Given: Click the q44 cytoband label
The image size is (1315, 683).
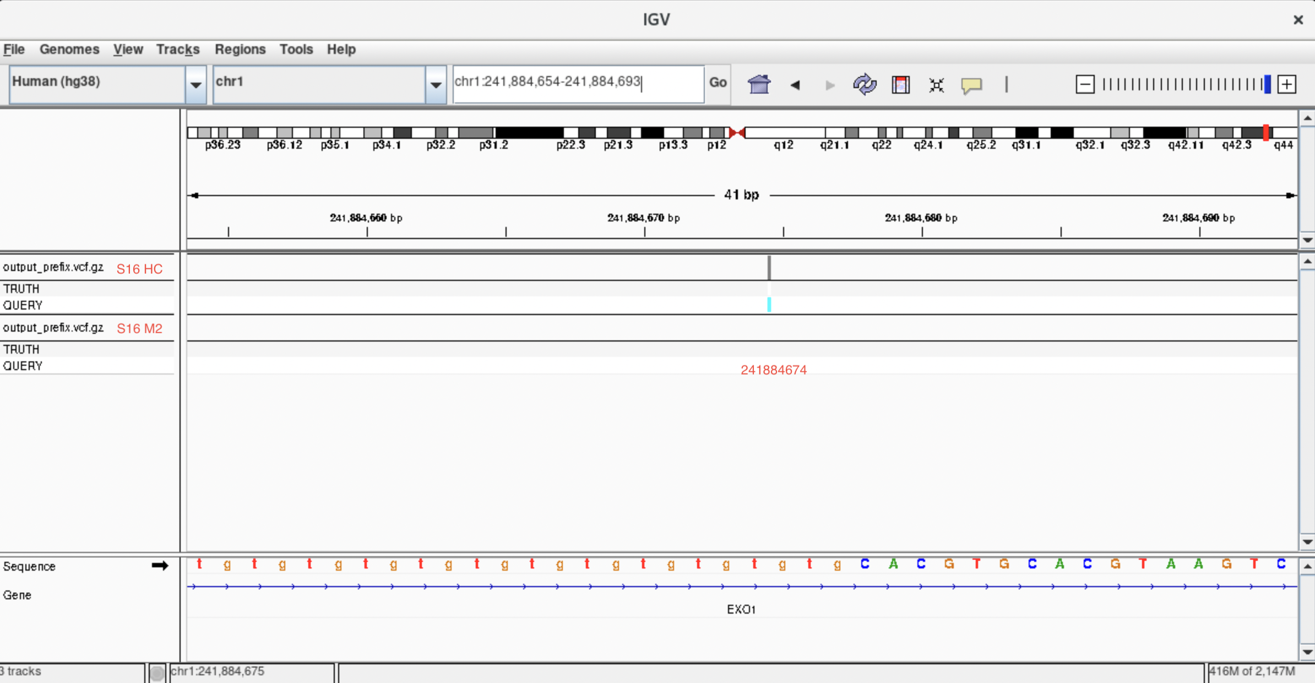Looking at the screenshot, I should 1284,145.
